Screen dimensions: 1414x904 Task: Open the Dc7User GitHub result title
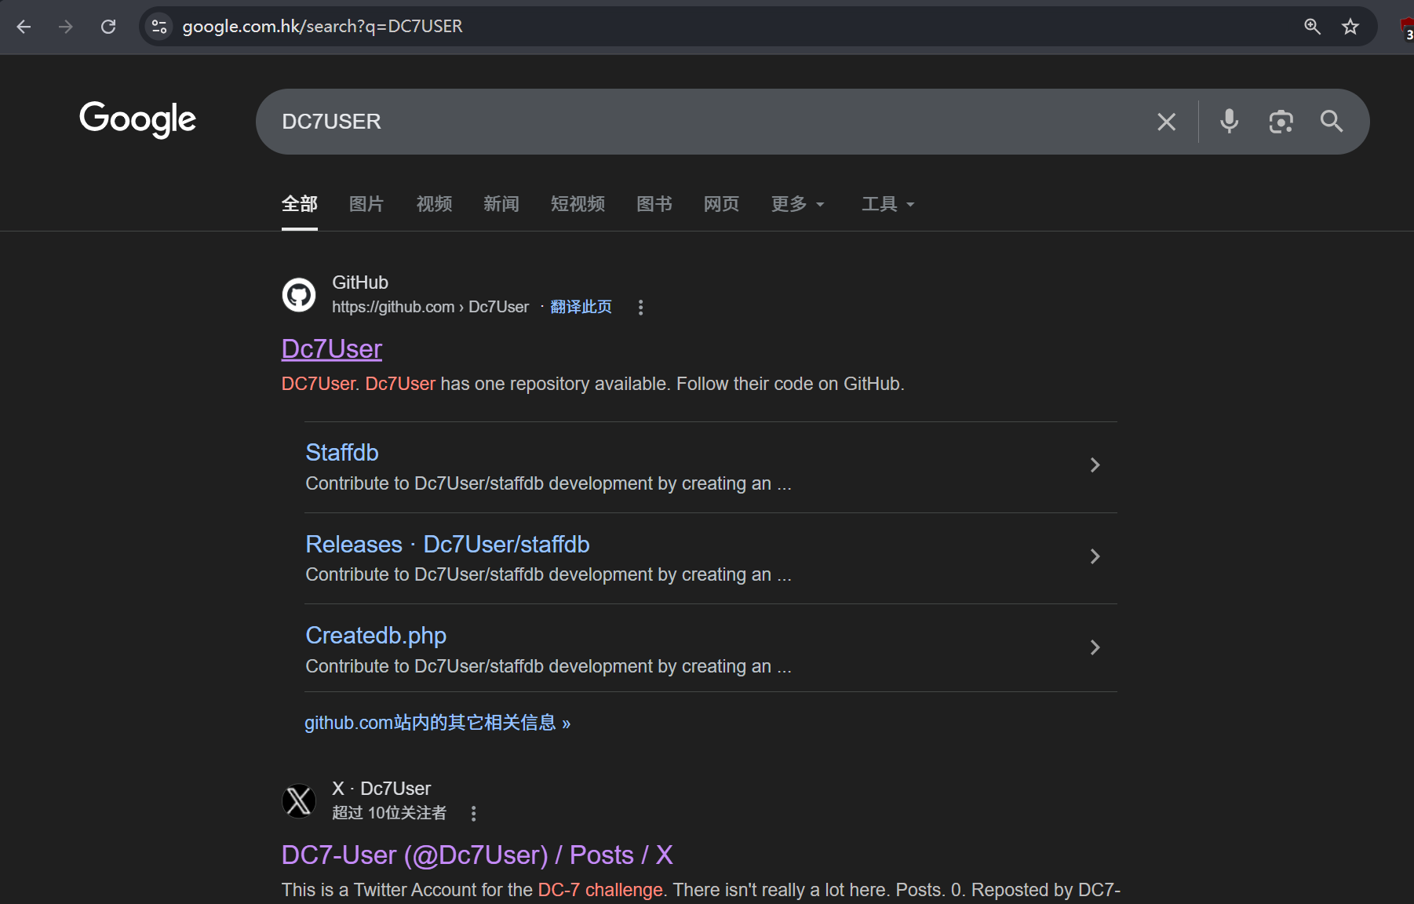tap(332, 349)
